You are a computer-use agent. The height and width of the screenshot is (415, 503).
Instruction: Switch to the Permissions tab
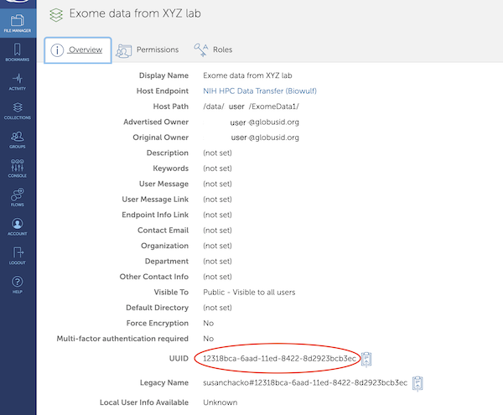pos(148,50)
